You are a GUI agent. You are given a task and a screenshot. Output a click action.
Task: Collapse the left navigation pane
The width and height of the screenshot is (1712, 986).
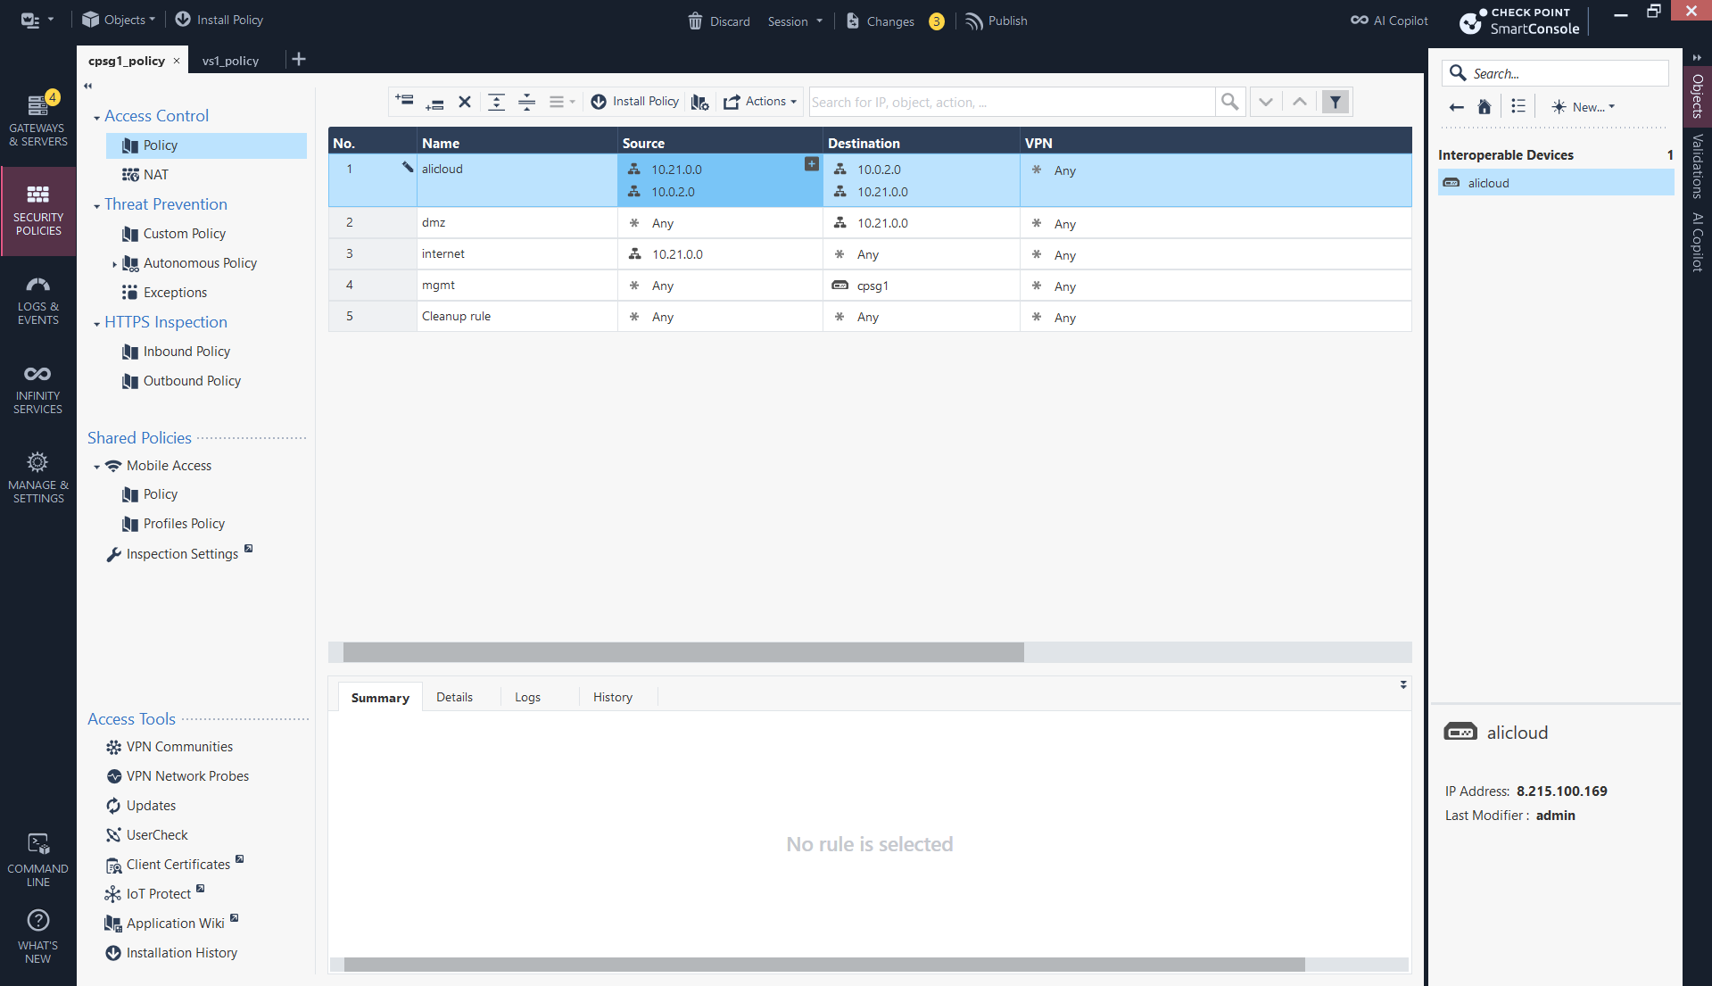coord(87,87)
